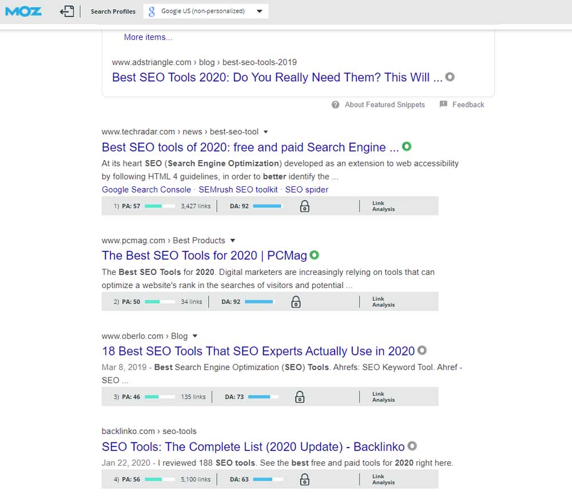Click the PA: 50 bar for pcmag
This screenshot has height=499, width=572.
[x=159, y=302]
